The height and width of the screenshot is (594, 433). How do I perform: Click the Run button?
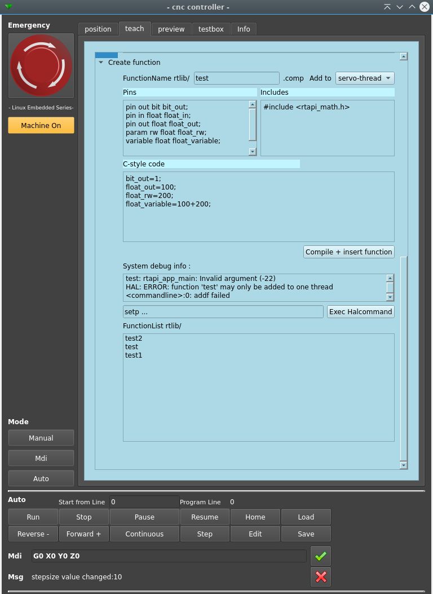33,517
